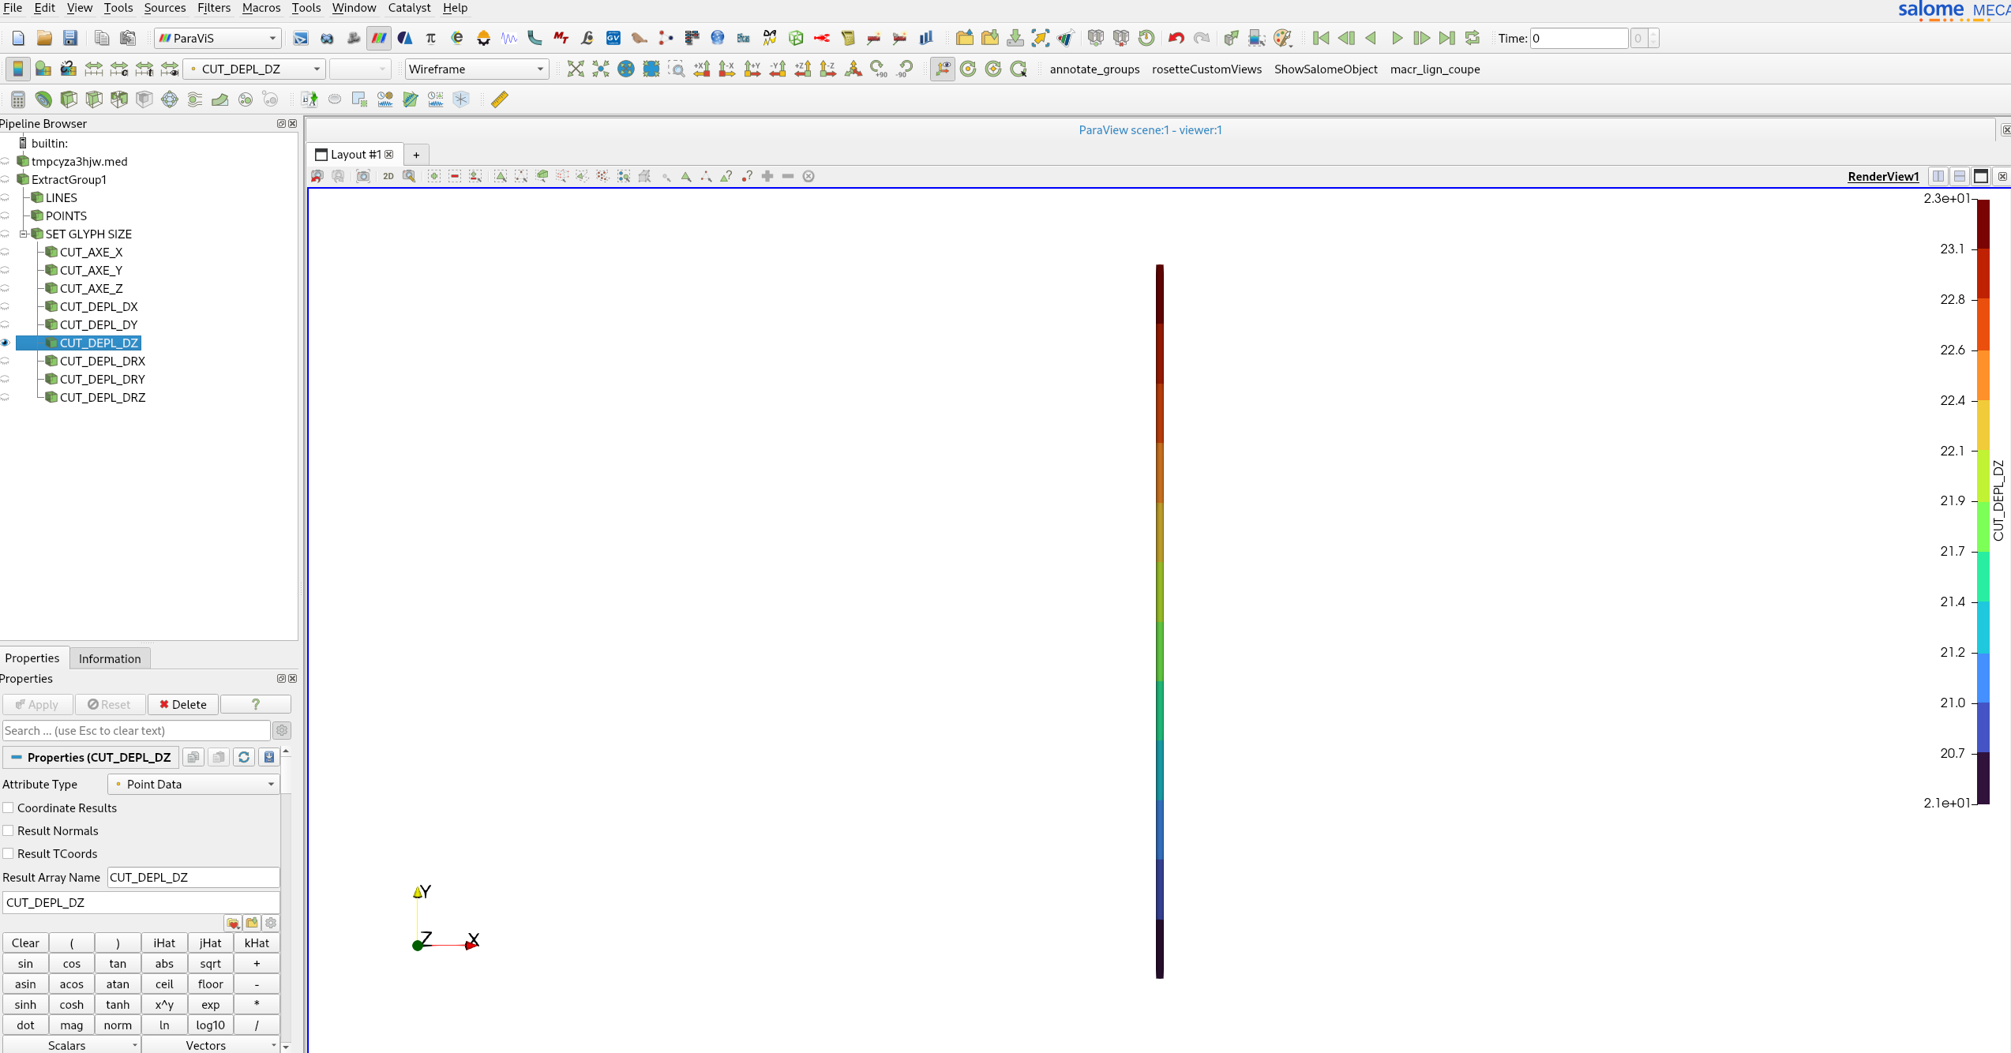Click Select Cells On icon

(501, 176)
